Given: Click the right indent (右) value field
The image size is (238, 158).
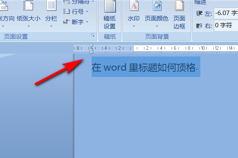Looking at the screenshot, I should coord(226,25).
